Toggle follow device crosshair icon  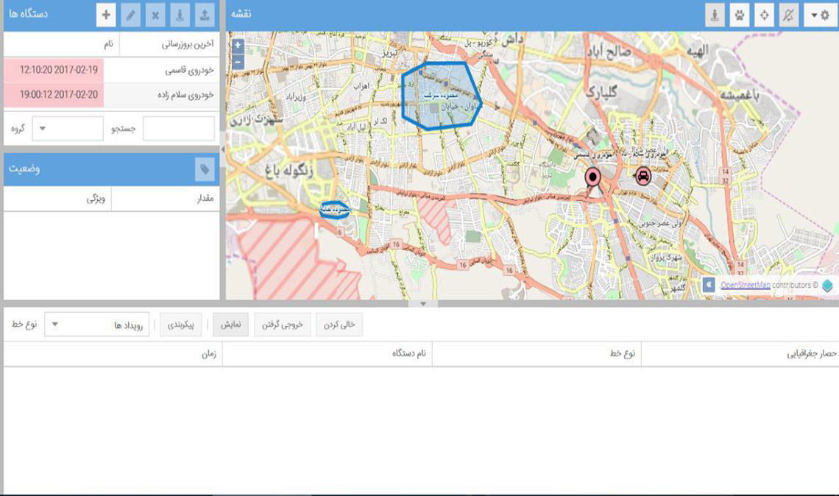(764, 15)
